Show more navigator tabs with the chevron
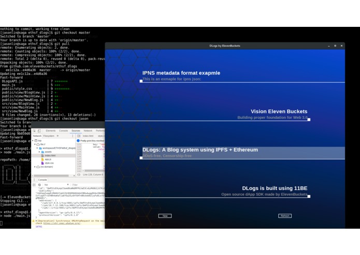This screenshot has width=360, height=255. pyautogui.click(x=58, y=136)
